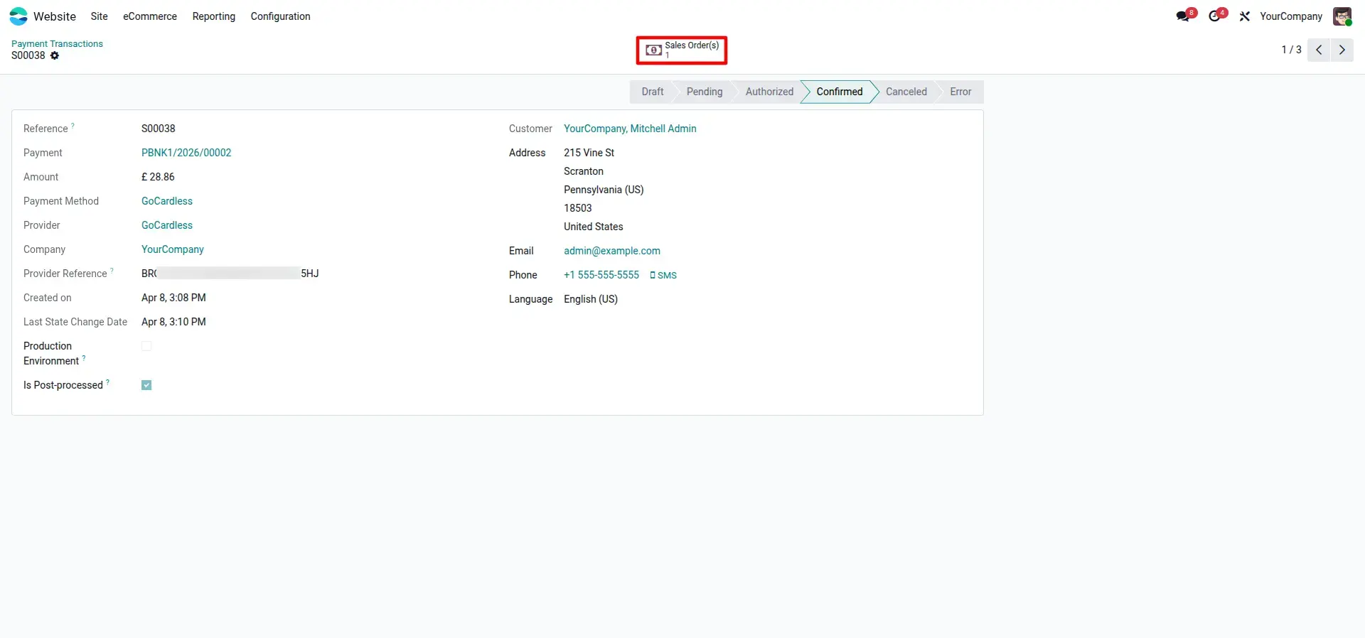Click the state Pennsylvania (US)
This screenshot has height=638, width=1365.
coord(604,190)
